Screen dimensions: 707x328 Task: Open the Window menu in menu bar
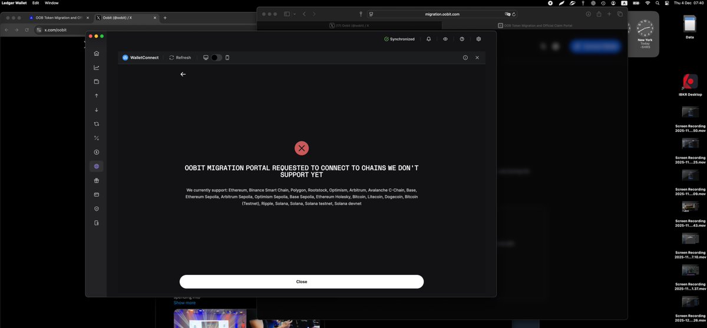point(52,3)
